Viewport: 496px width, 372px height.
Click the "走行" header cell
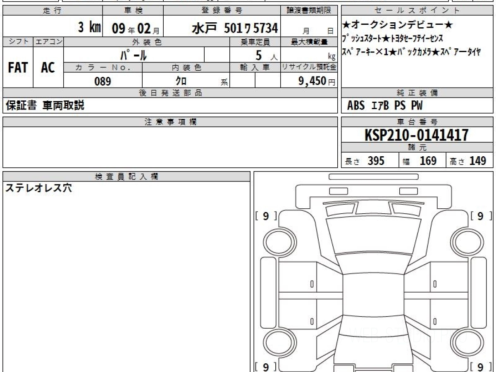[x=52, y=11]
